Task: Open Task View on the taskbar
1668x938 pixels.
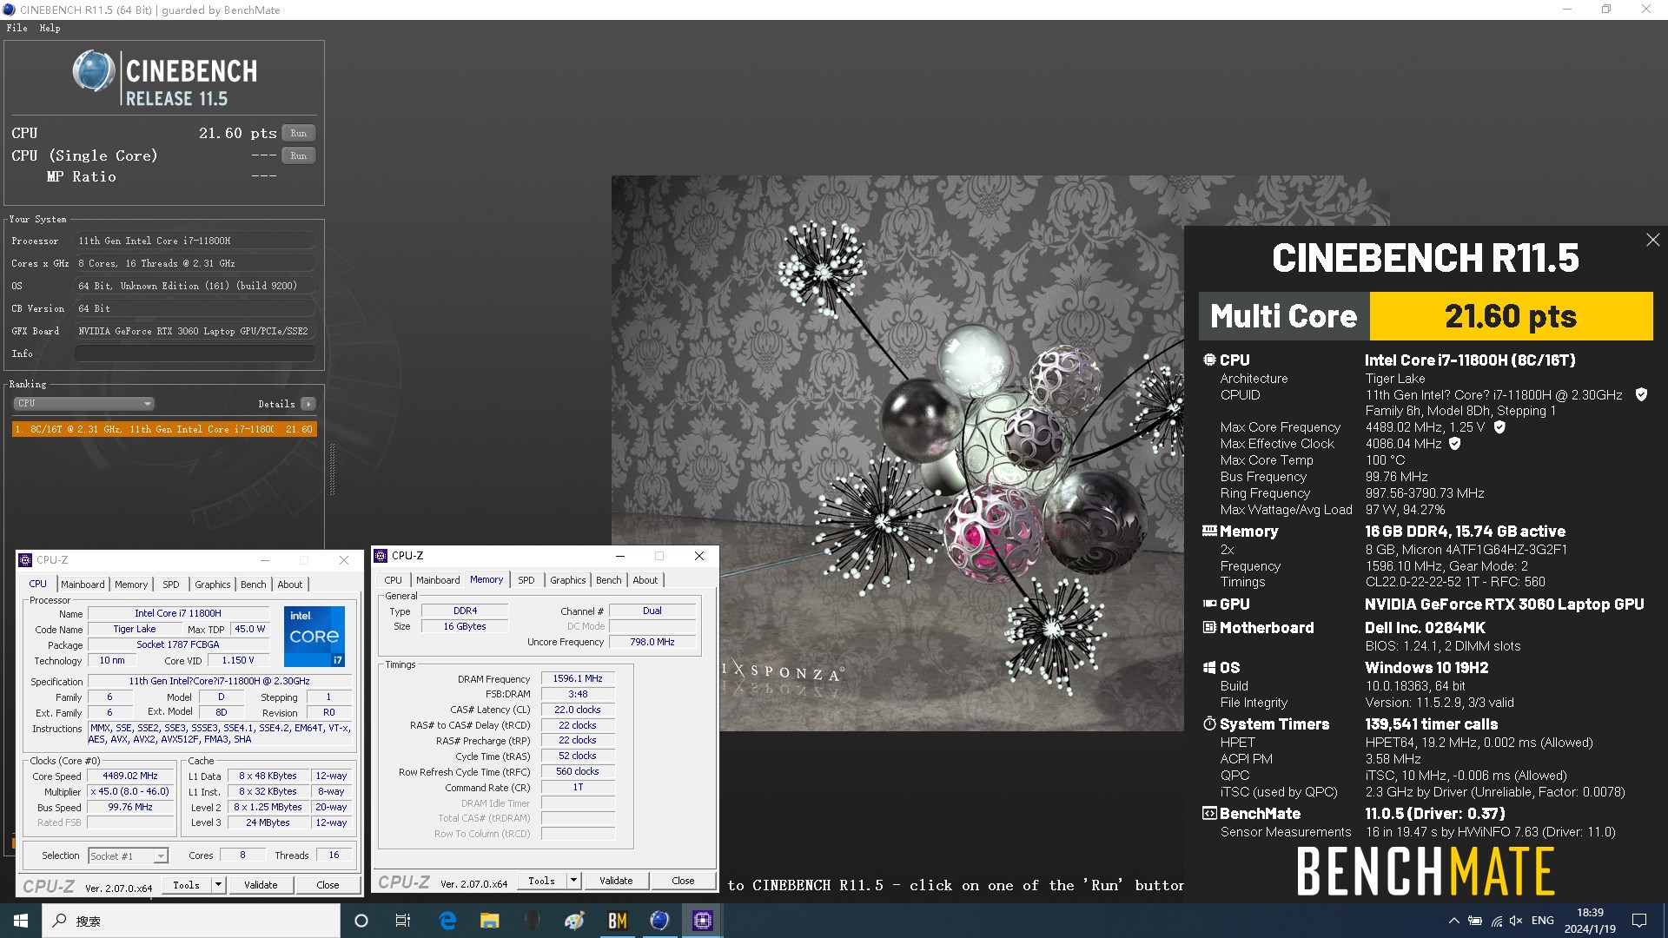Action: 403,921
